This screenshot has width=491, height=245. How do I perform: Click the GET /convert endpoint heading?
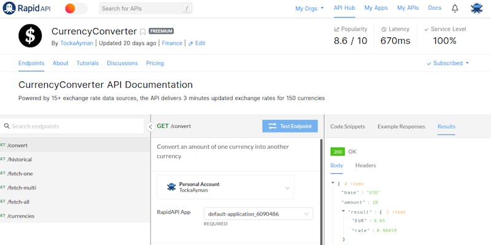coord(174,126)
